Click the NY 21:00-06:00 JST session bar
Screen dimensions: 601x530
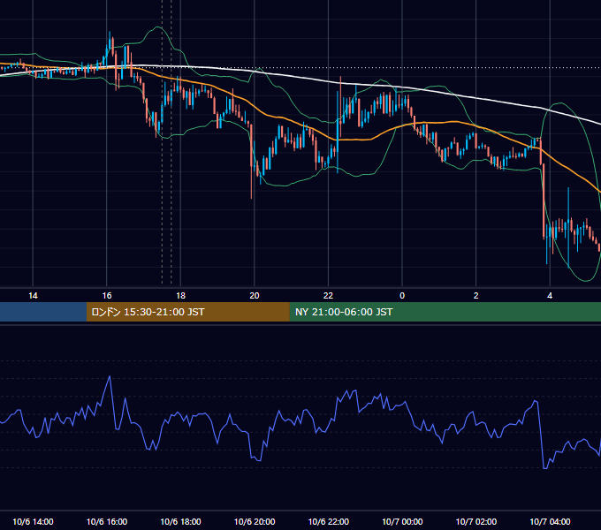click(445, 312)
